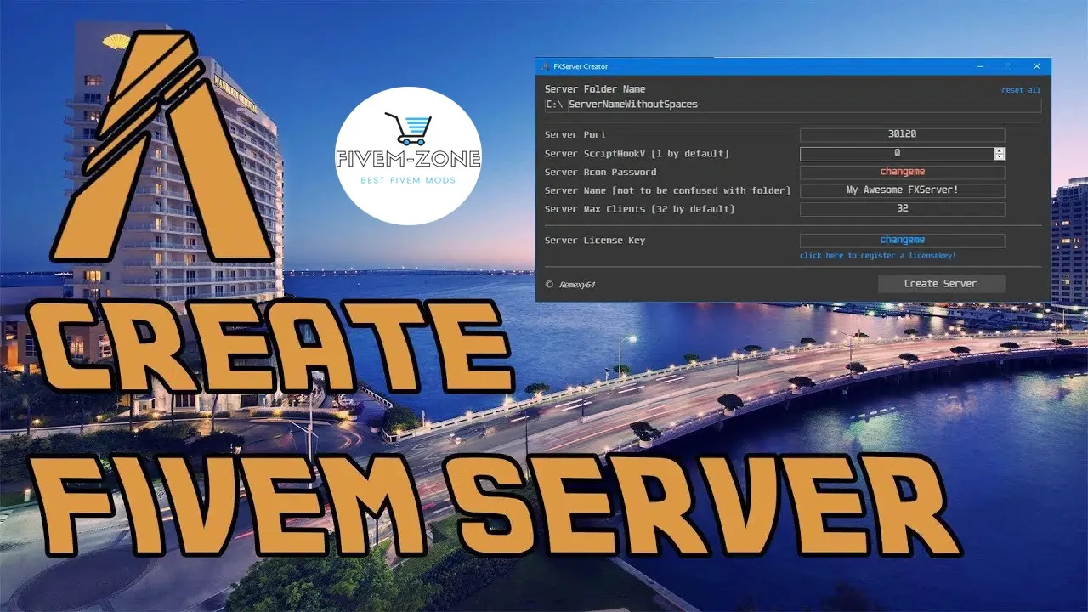The image size is (1088, 612).
Task: Click the Server Port field showing 30120
Action: (902, 134)
